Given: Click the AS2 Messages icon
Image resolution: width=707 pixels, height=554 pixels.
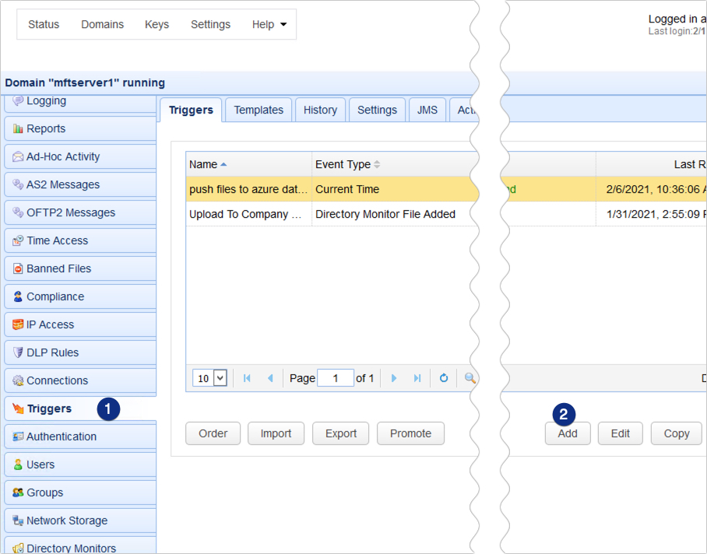Looking at the screenshot, I should click(x=18, y=184).
